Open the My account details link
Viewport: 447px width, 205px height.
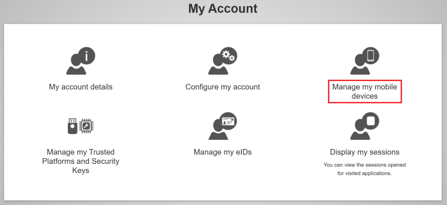tap(81, 87)
